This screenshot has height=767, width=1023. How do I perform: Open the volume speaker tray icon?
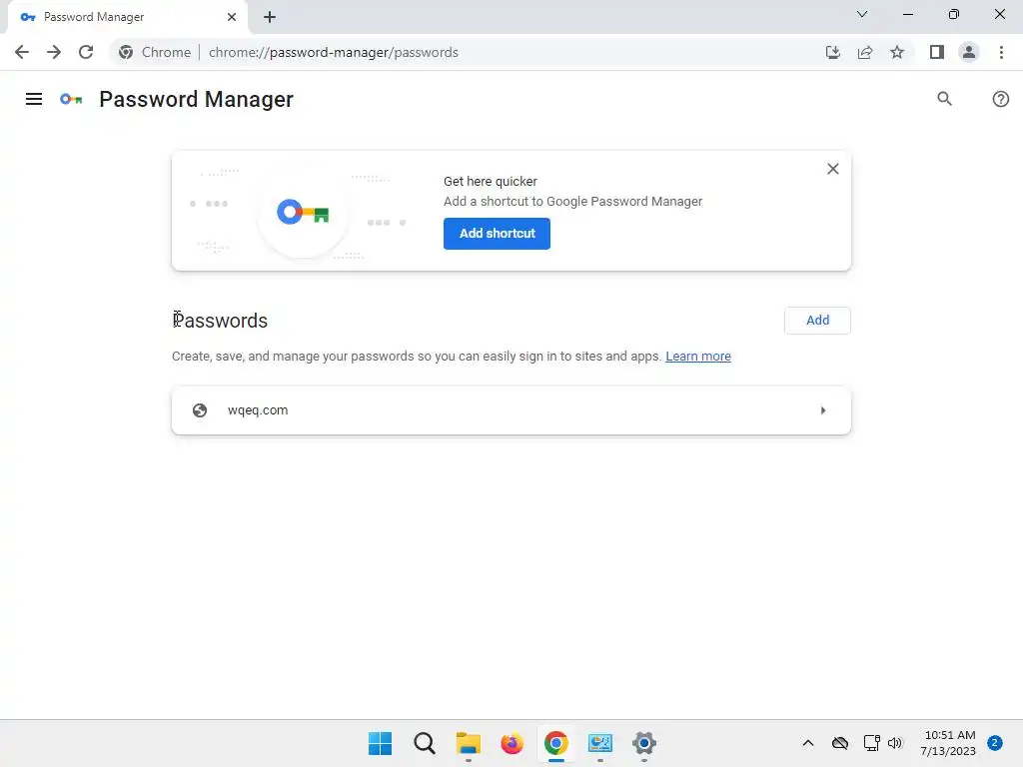pos(895,743)
